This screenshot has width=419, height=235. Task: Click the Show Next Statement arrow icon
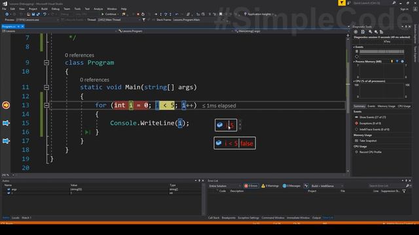pos(156,14)
